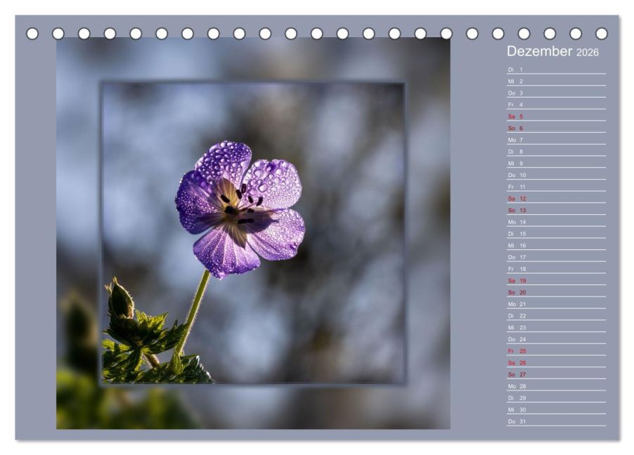Choose the Mi 16 date line

(x=555, y=246)
